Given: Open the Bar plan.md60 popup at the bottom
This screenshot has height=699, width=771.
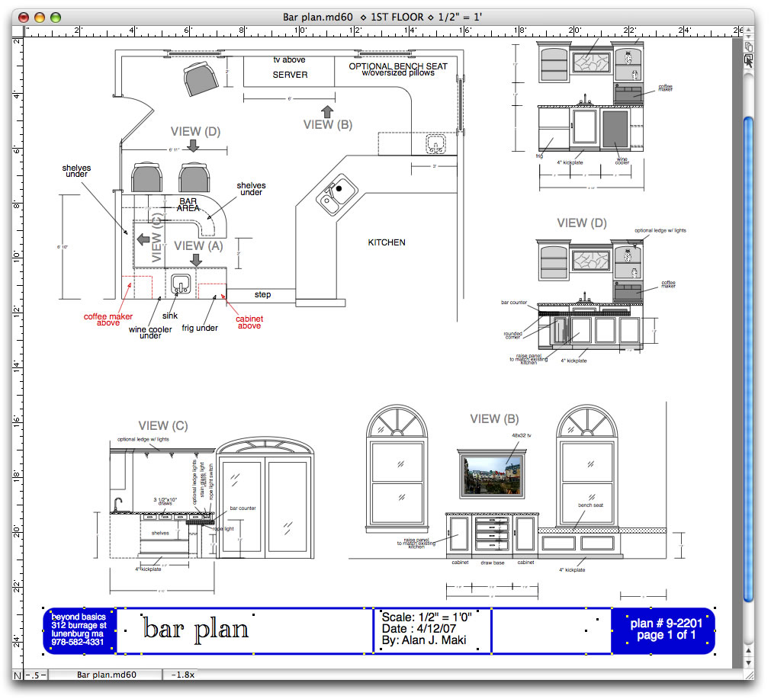Looking at the screenshot, I should (107, 675).
